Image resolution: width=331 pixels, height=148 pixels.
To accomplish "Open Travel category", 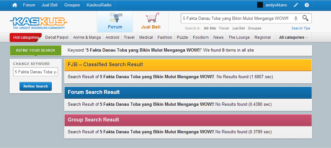I will point(129,37).
